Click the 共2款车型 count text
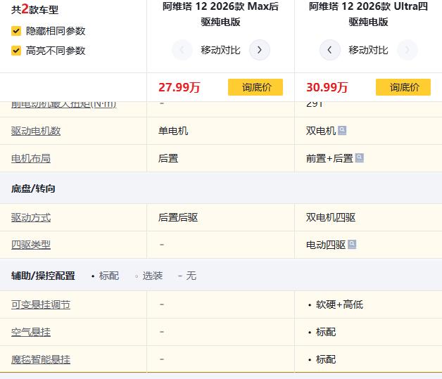This screenshot has height=379, width=442. tap(34, 10)
